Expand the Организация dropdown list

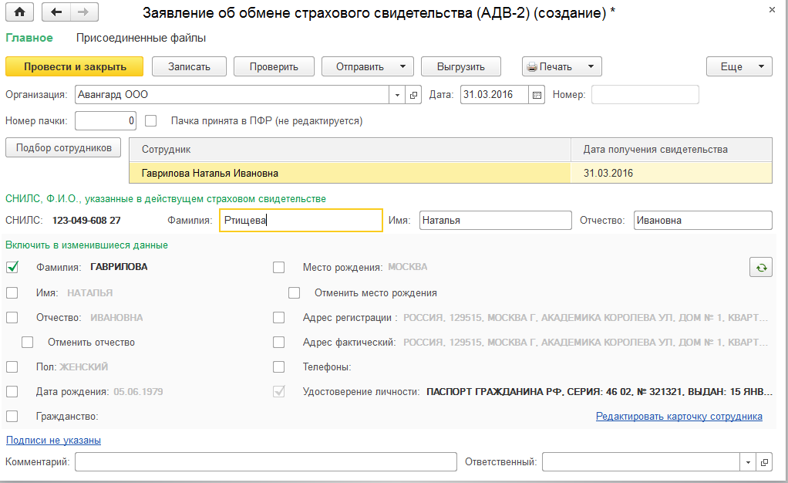coord(398,95)
